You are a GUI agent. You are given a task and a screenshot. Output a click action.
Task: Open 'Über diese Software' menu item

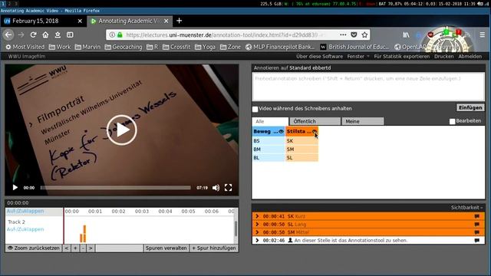click(319, 56)
